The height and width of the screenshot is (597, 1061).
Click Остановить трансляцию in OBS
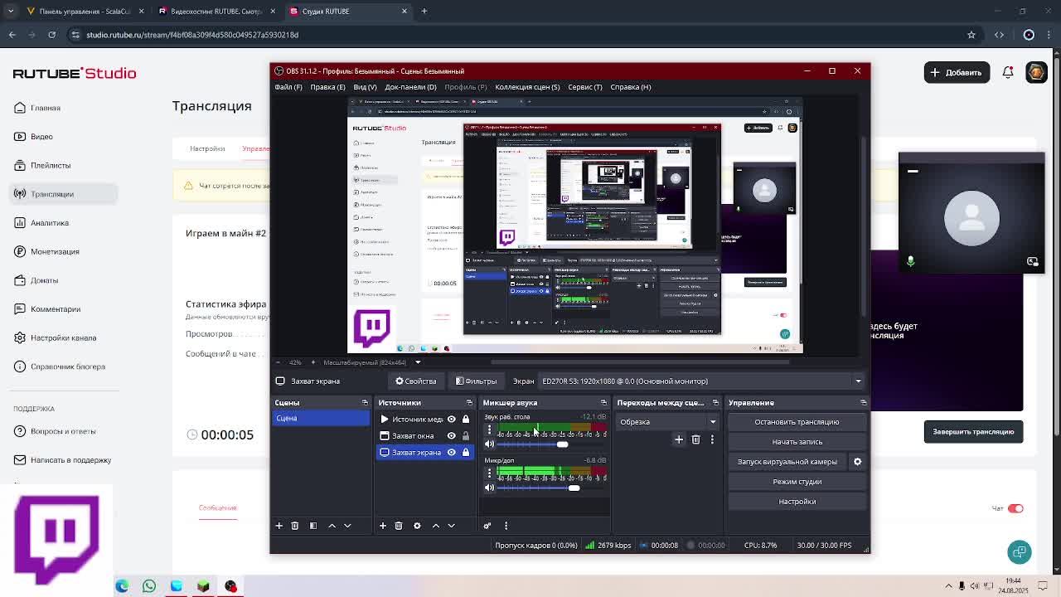click(x=797, y=422)
